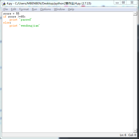Click the Ln: 6 status indicator

[x=123, y=135]
